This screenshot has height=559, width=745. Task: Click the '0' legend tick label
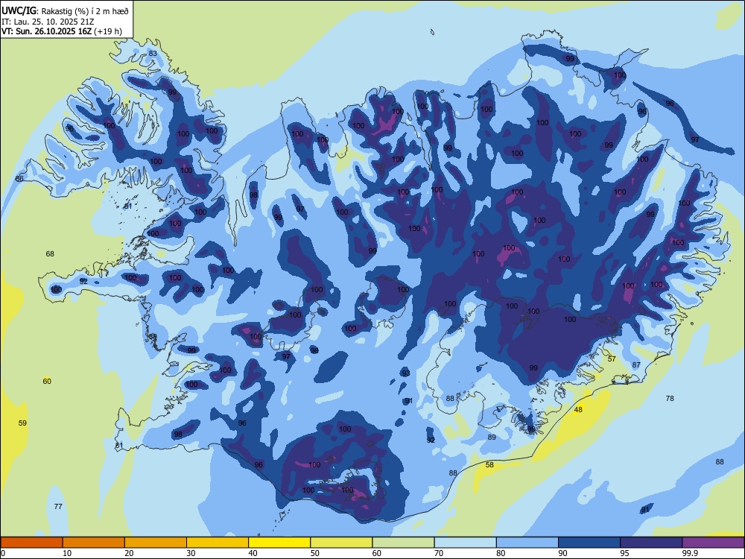coord(3,553)
